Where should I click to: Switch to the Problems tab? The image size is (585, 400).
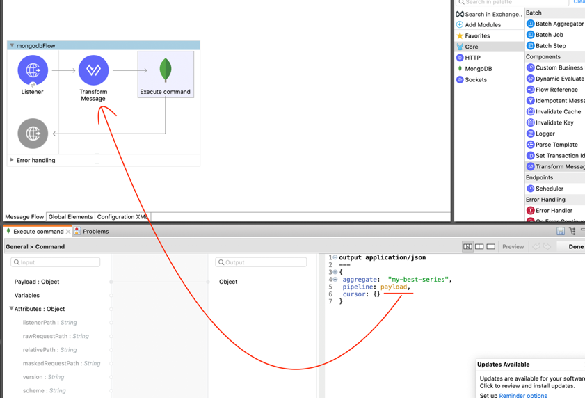pyautogui.click(x=91, y=232)
